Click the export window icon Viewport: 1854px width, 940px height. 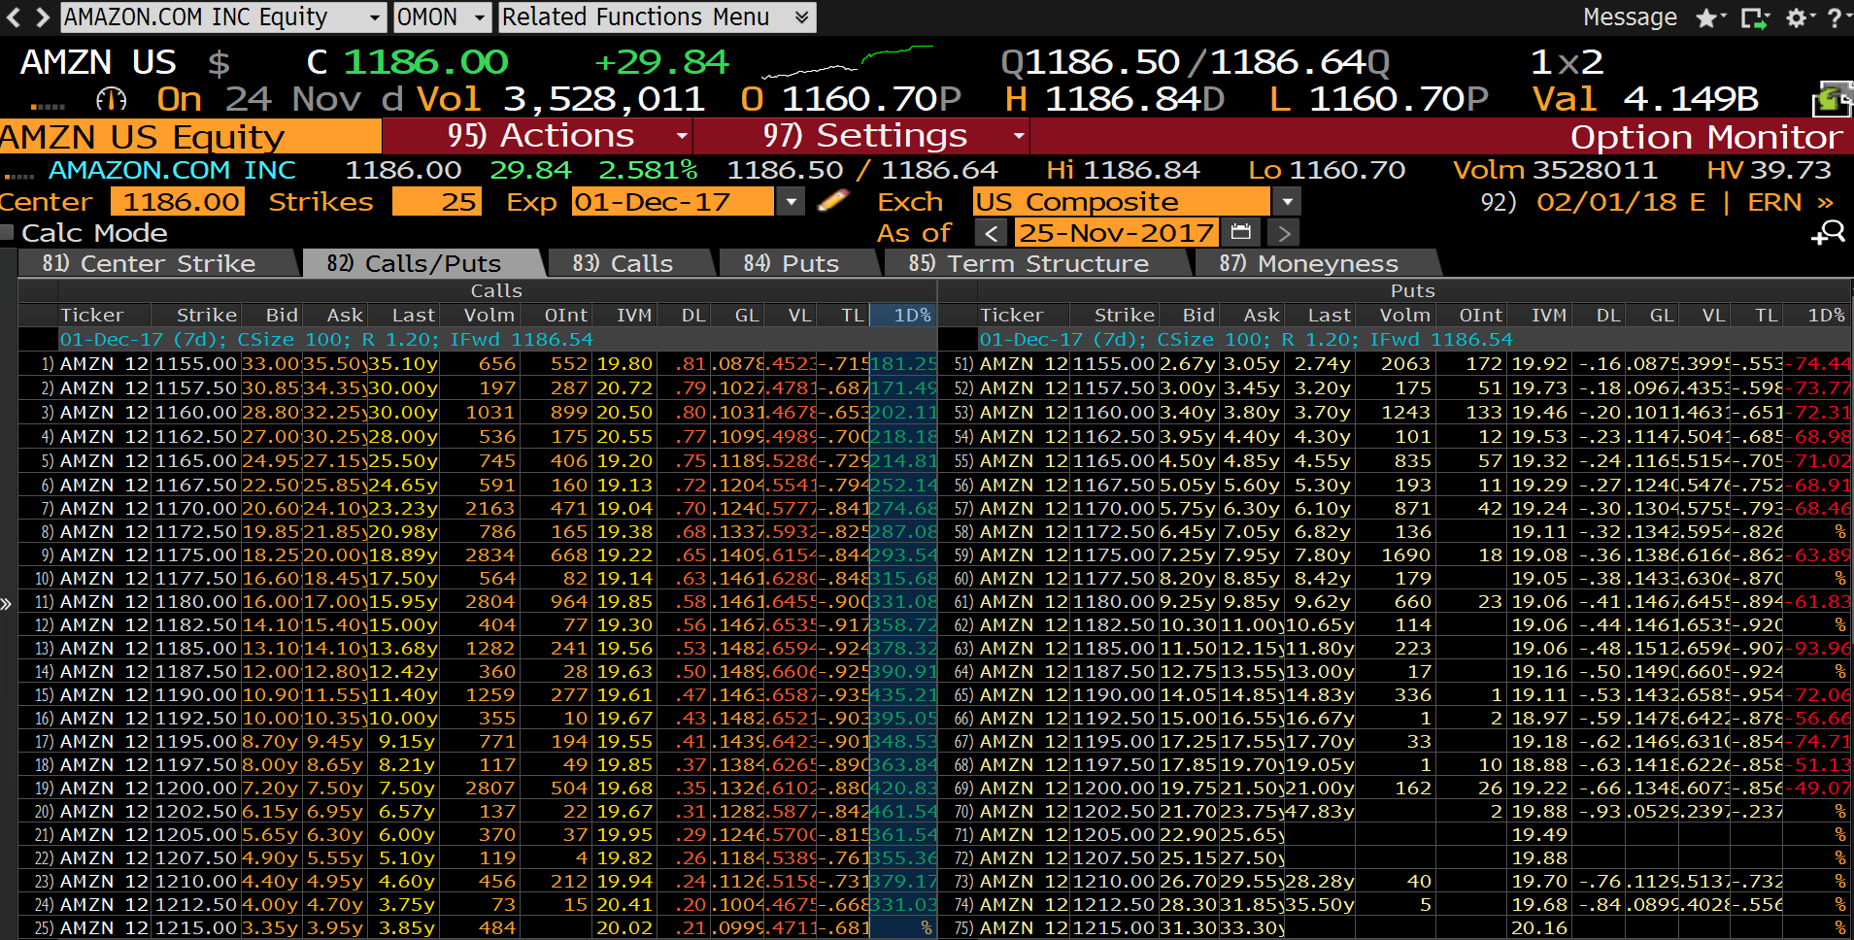pos(1753,17)
